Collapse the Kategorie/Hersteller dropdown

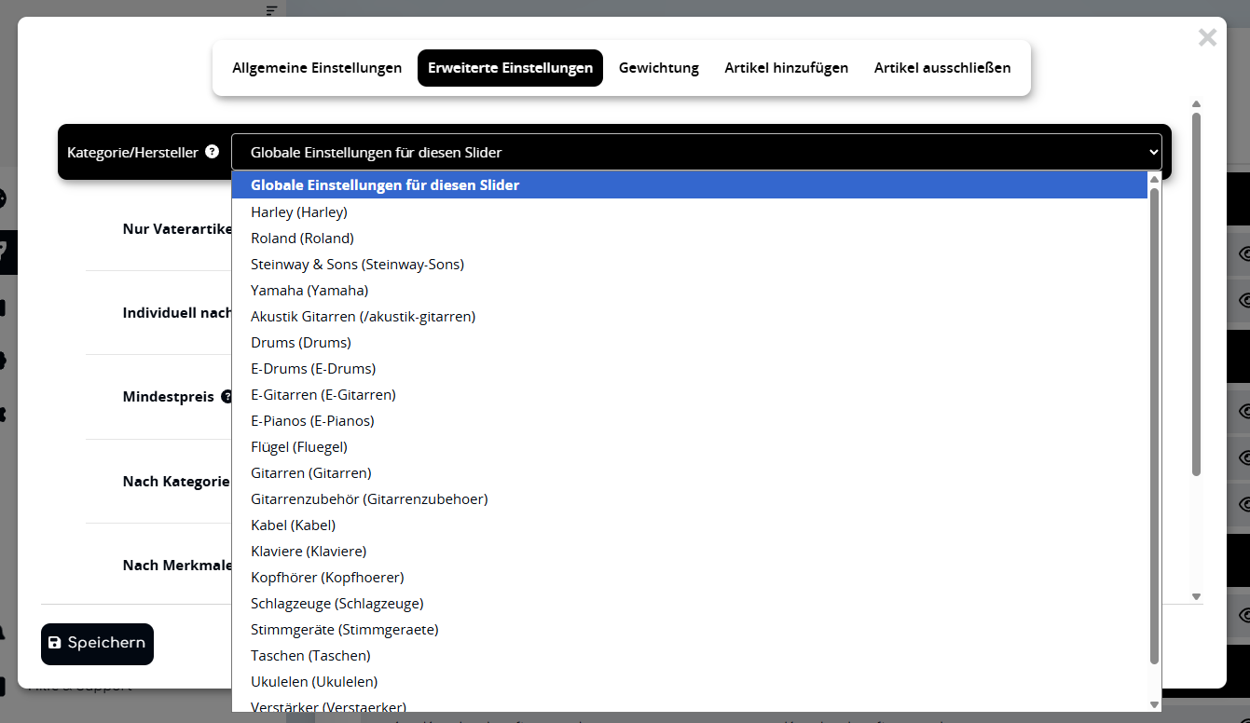696,152
